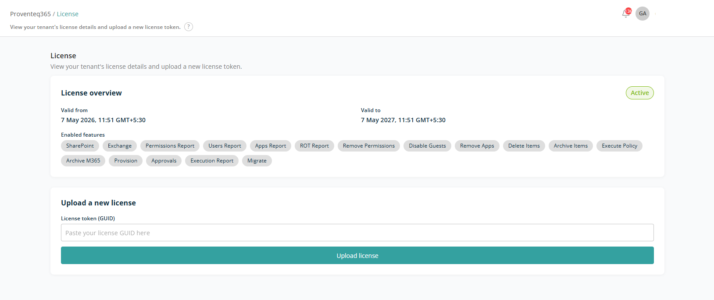Click the Remove Permissions chip
Screen dimensions: 714x300
[369, 146]
